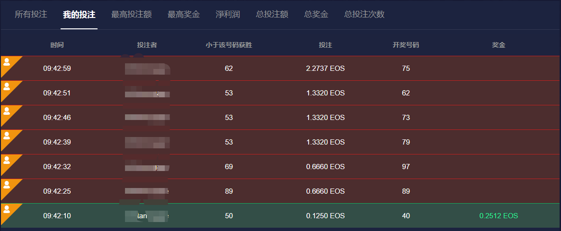Viewport: 561px width, 231px height.
Task: Click the roll-under value 50
Action: tap(229, 216)
